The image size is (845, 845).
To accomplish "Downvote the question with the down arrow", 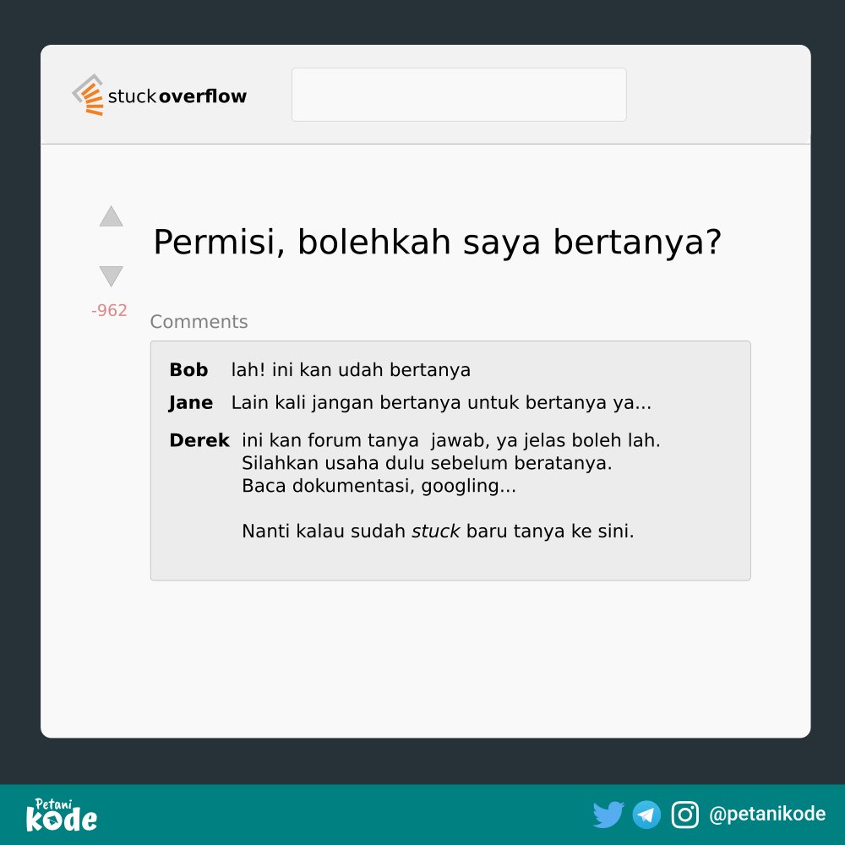I will [x=111, y=276].
